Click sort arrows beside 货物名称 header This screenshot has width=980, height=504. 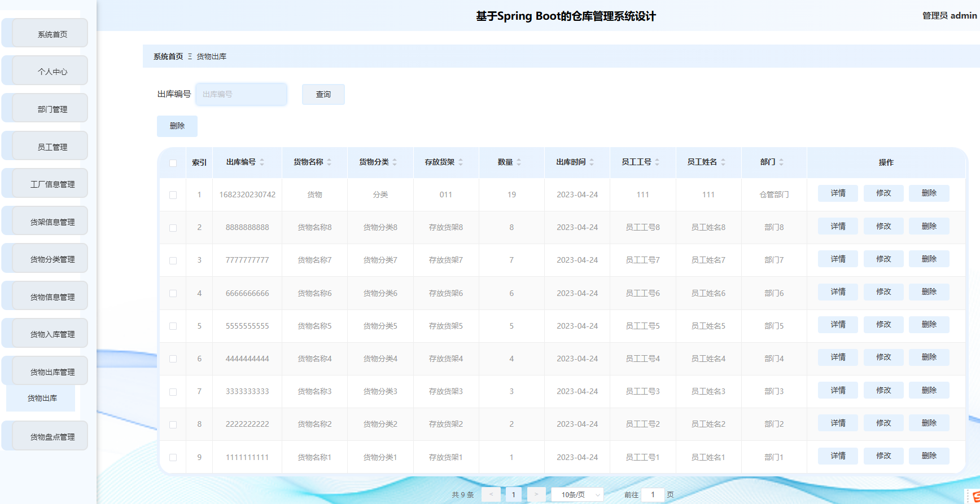click(x=329, y=162)
